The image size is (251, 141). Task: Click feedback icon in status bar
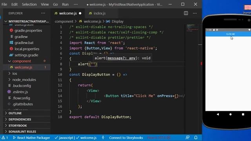coord(187,137)
